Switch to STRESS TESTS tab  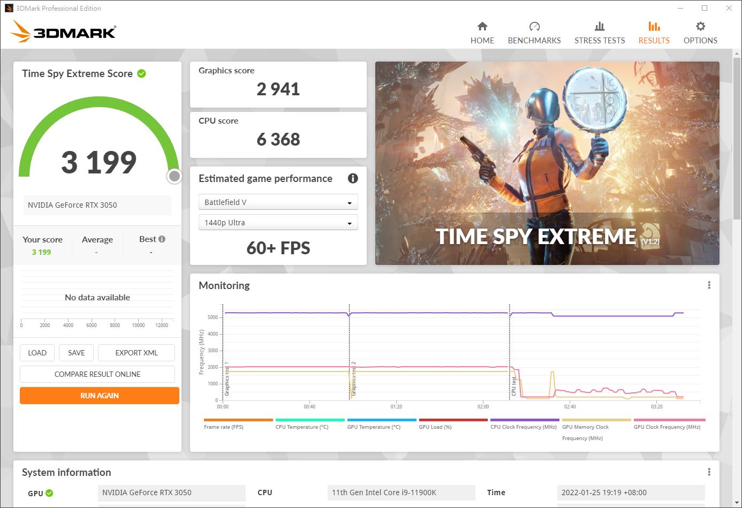click(x=600, y=33)
